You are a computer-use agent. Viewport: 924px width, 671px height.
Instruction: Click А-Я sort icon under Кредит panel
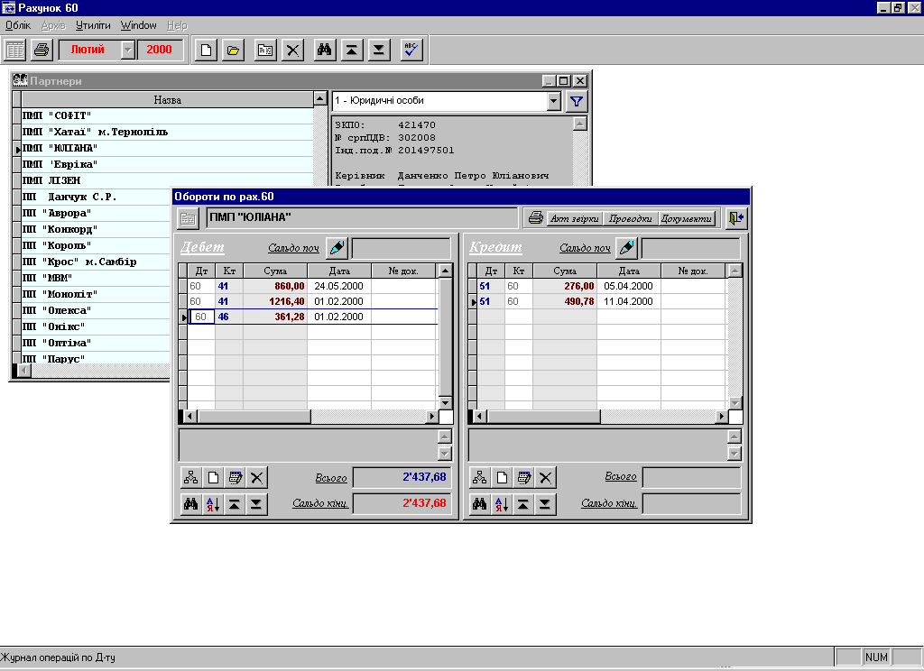[502, 504]
